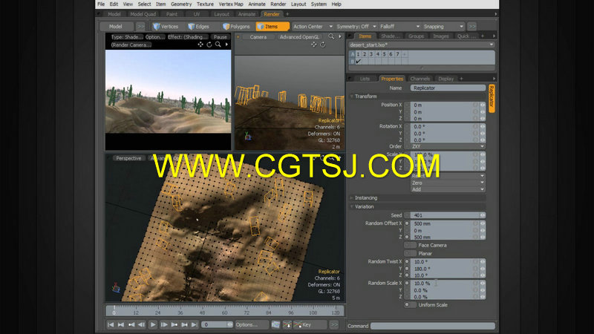Screen dimensions: 594x334
Task: Open Rotation Order ZXY dropdown
Action: point(448,146)
